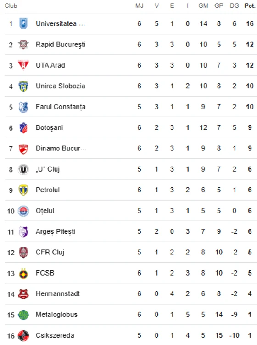Click the Dinamo București red crest

[x=23, y=149]
